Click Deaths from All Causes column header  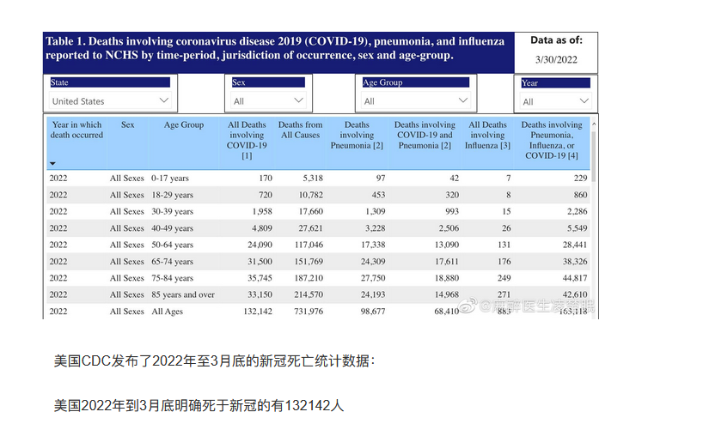click(300, 130)
